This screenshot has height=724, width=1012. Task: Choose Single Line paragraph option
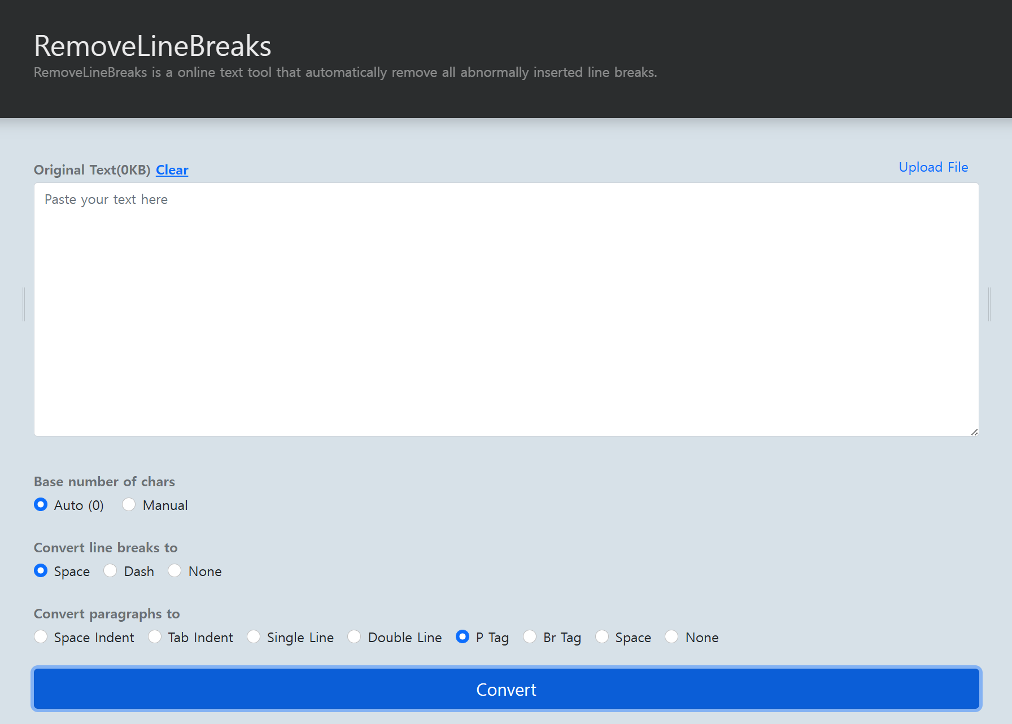point(254,636)
